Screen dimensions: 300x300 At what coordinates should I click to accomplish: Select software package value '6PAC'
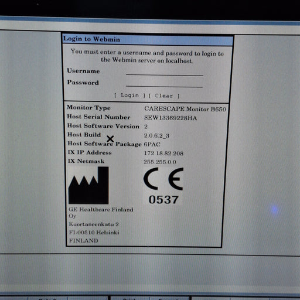coord(152,144)
